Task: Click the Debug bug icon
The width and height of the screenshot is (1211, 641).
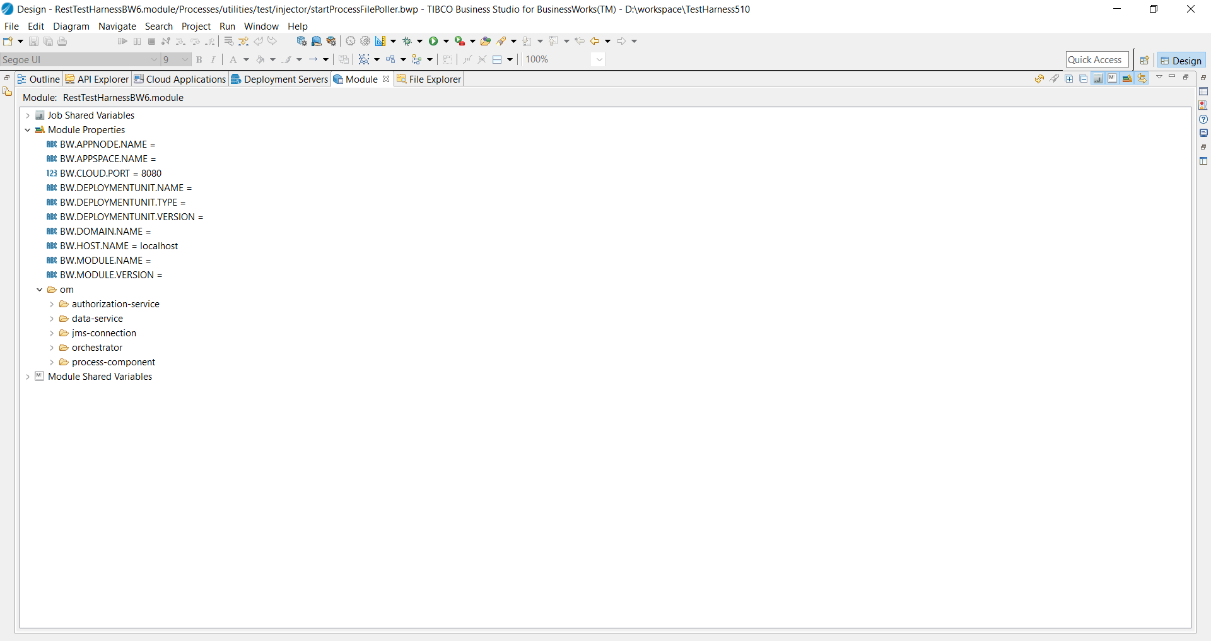Action: pos(407,42)
